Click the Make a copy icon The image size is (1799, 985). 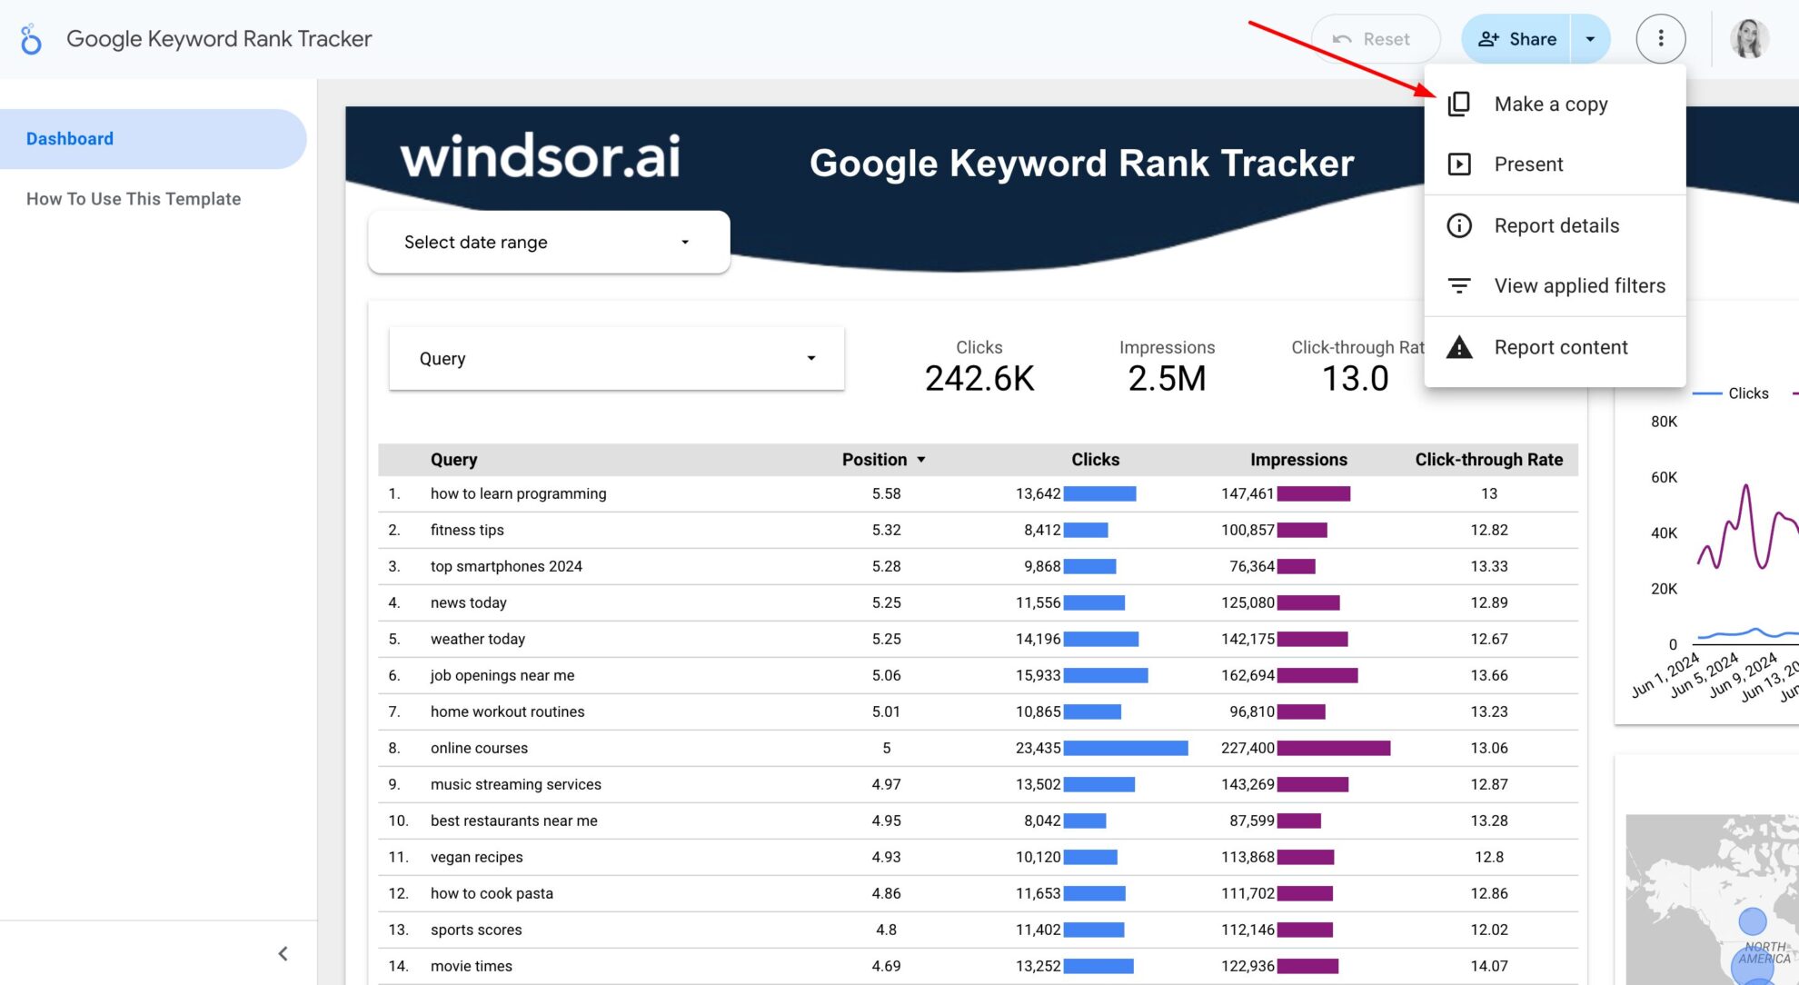point(1459,104)
